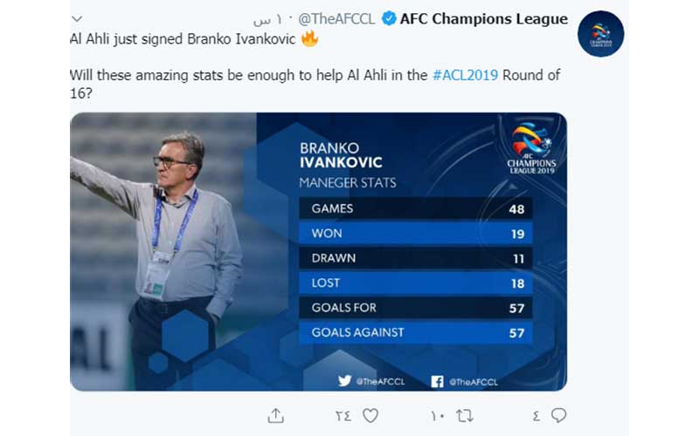Click the ACL Champions League 2019 logo
The image size is (699, 436).
click(531, 147)
